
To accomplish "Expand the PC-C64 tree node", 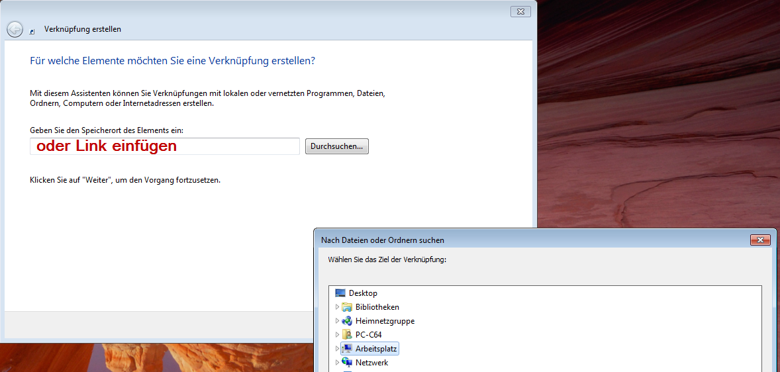I will pyautogui.click(x=337, y=335).
